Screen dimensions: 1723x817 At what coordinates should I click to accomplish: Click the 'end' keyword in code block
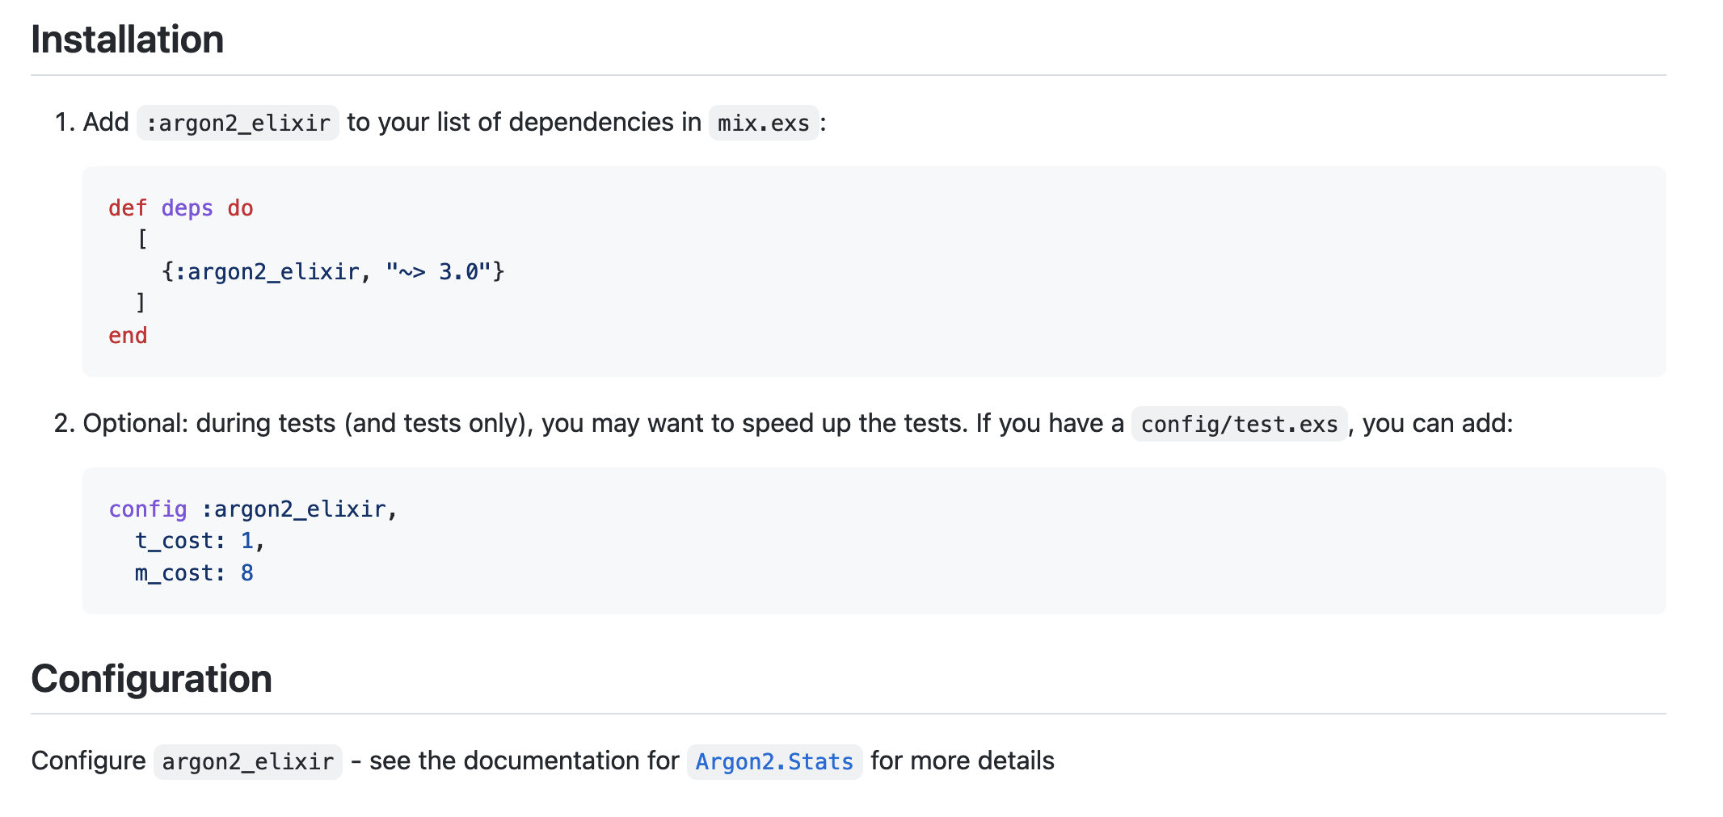128,336
